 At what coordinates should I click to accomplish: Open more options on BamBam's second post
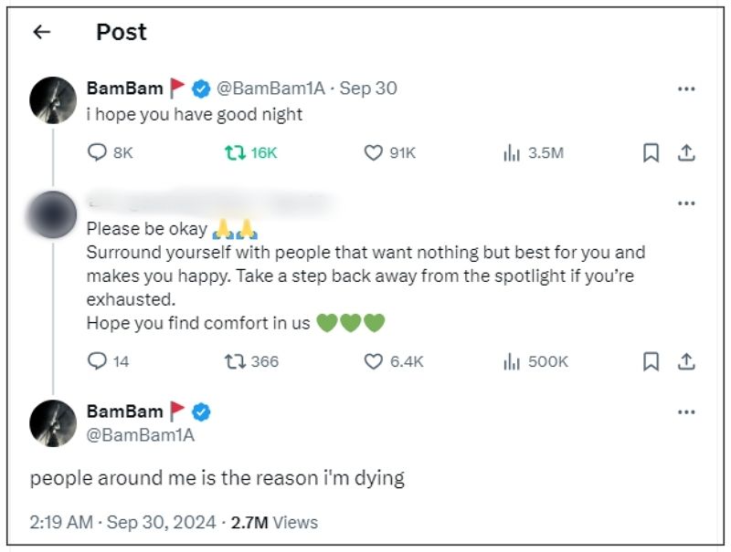click(688, 411)
